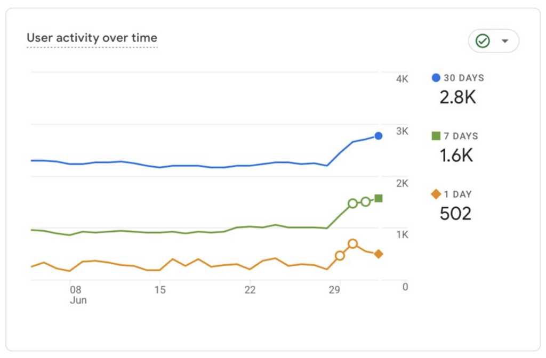This screenshot has height=358, width=546.
Task: Click the blue circle 30 DAYS legend icon
Action: [x=436, y=78]
